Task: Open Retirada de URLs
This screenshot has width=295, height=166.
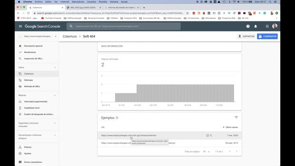Action: coord(32,86)
